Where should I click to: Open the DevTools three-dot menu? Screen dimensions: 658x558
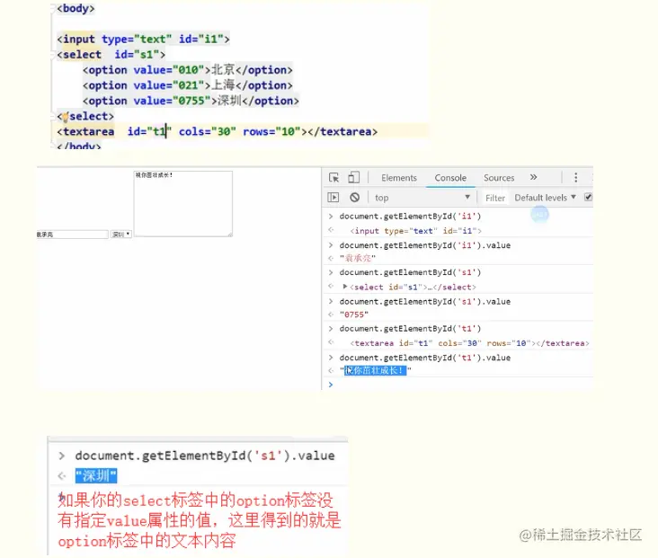(x=575, y=178)
